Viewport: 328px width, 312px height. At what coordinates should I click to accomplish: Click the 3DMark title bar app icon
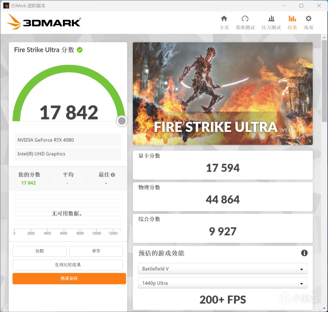(x=6, y=6)
